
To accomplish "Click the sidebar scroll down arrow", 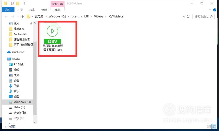I will [35, 122].
